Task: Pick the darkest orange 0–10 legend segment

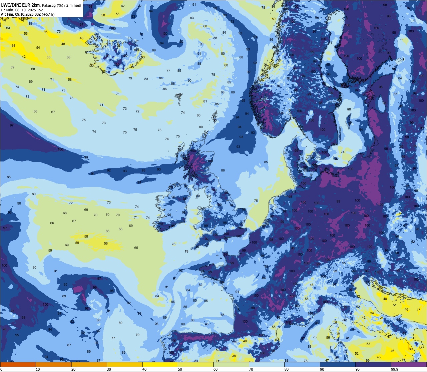Action: coord(18,364)
